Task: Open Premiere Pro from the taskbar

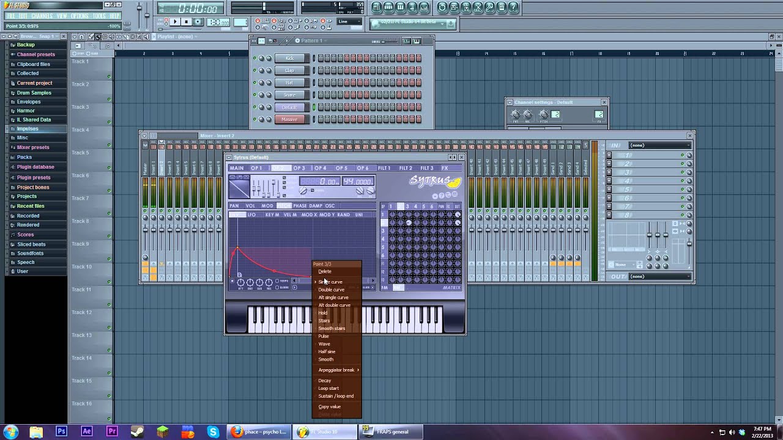Action: [x=112, y=431]
